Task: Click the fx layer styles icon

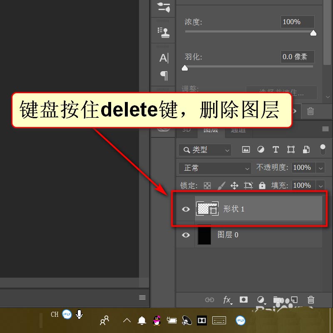Action: [x=227, y=299]
